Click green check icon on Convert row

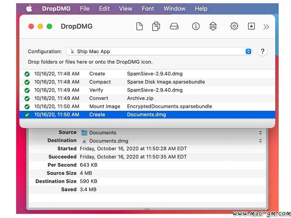click(x=27, y=98)
